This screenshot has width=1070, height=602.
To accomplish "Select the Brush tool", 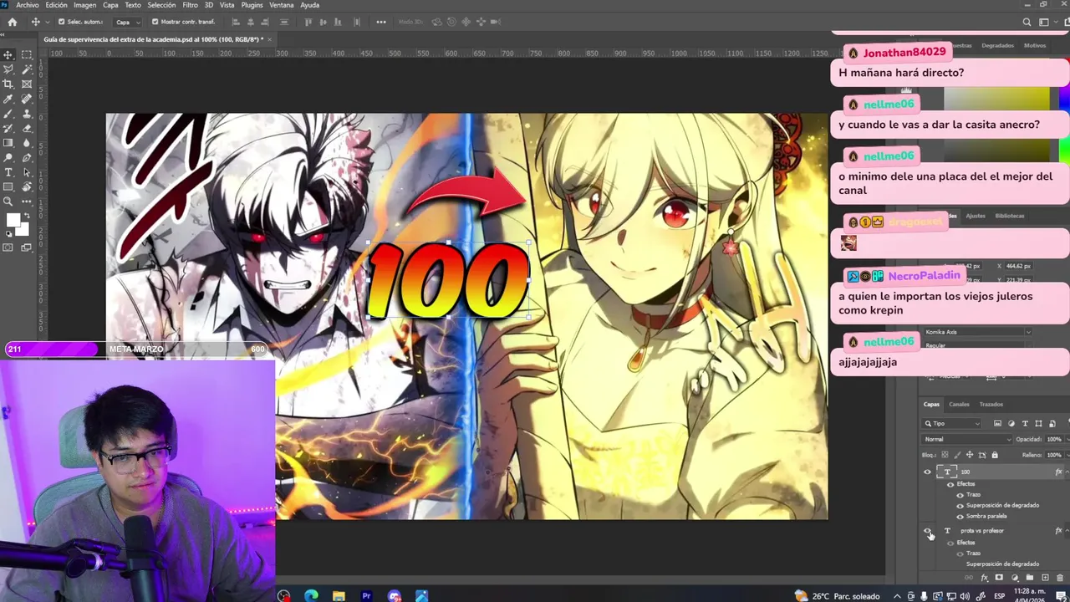I will (8, 113).
